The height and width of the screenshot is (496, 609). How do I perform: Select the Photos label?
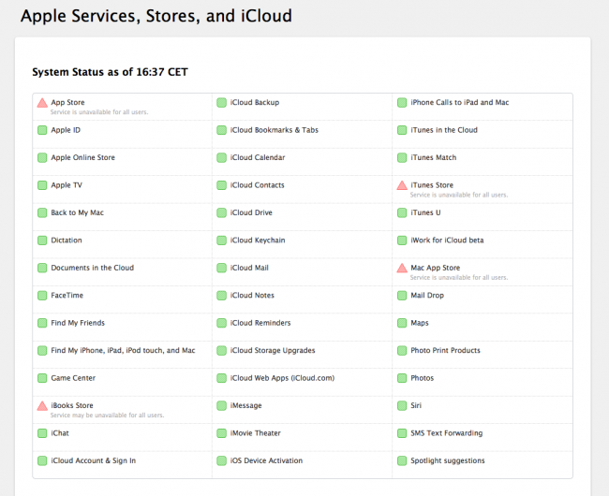(x=423, y=378)
